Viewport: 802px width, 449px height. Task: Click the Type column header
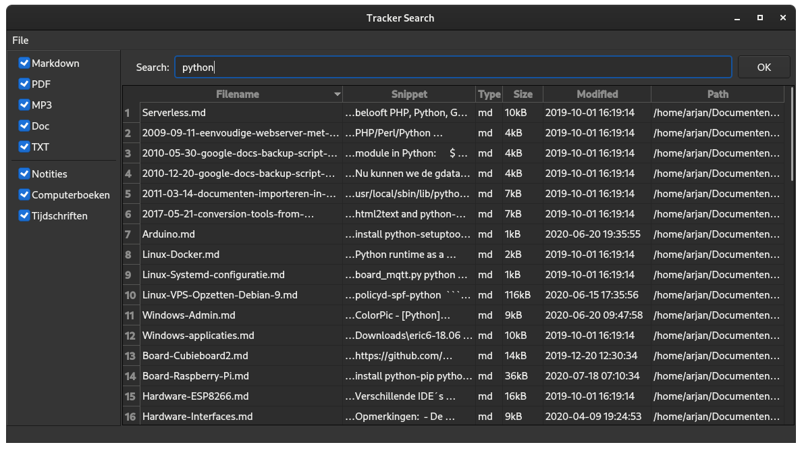pos(489,95)
